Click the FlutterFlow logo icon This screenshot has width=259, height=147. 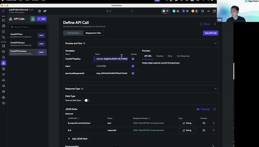[3, 11]
